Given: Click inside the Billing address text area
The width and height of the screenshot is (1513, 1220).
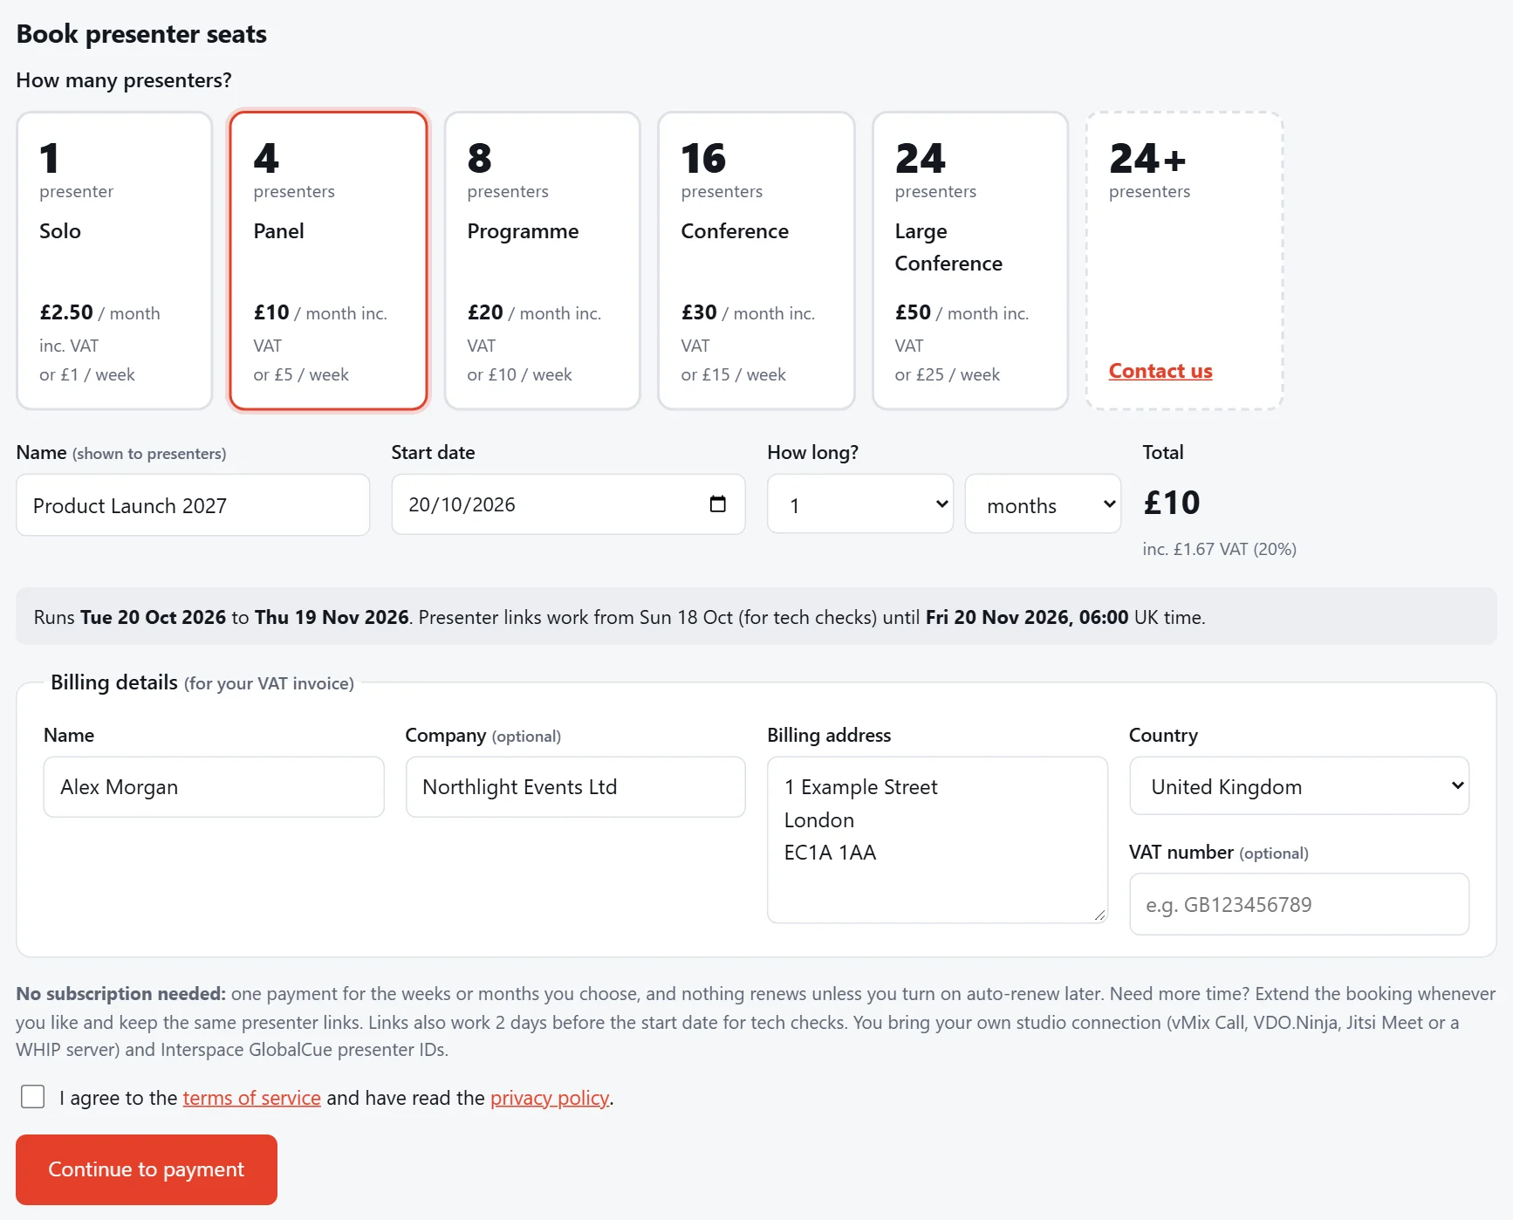Looking at the screenshot, I should 937,840.
